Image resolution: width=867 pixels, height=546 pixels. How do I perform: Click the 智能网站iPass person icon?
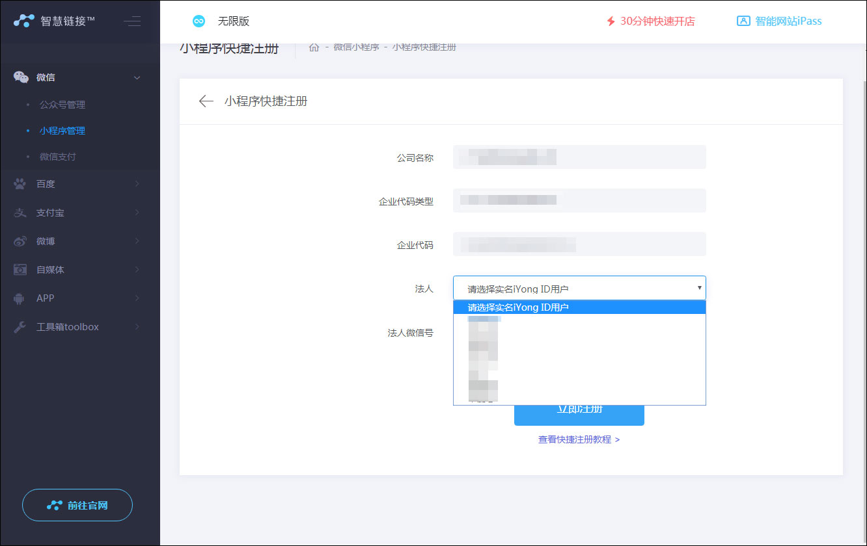coord(743,21)
